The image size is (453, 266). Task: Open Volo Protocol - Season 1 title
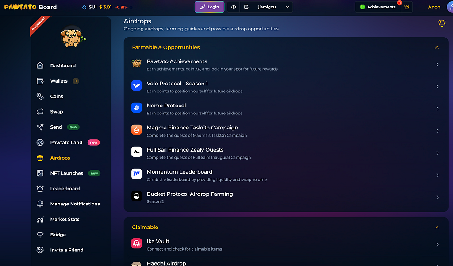pos(177,84)
